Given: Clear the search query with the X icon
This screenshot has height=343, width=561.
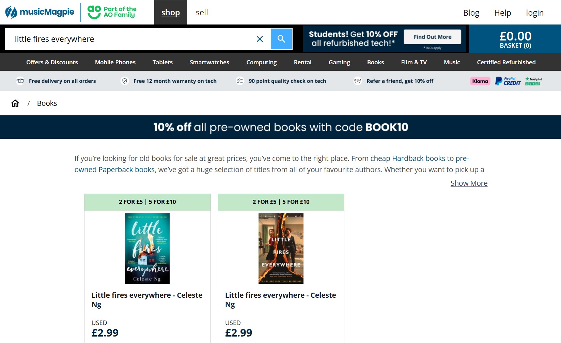Looking at the screenshot, I should click(x=260, y=39).
